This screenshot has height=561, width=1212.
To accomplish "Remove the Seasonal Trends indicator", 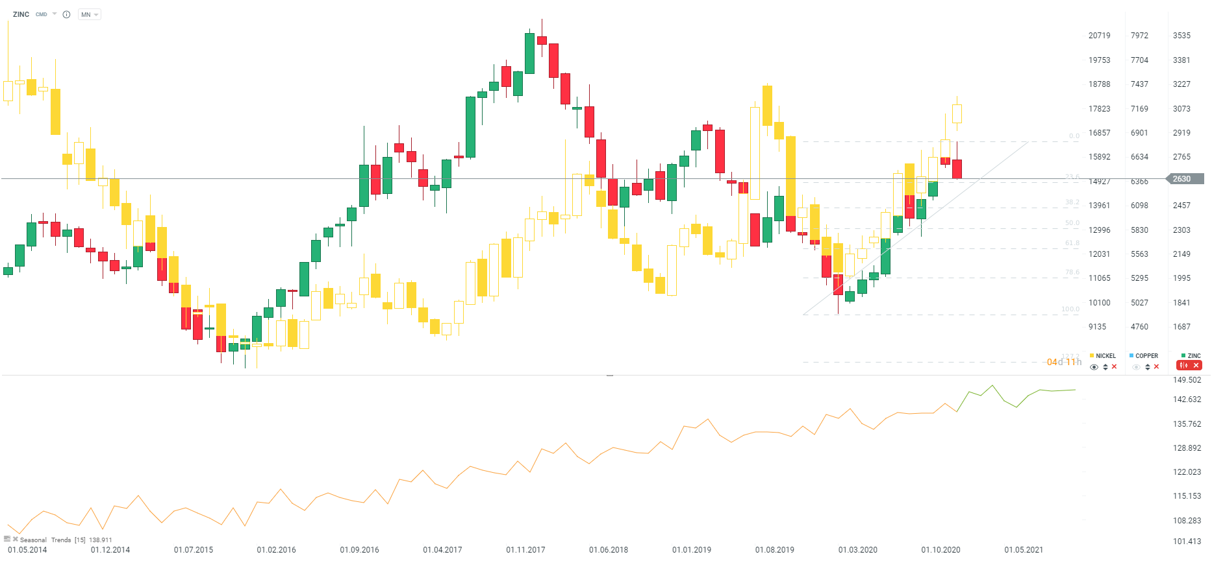I will pos(16,539).
